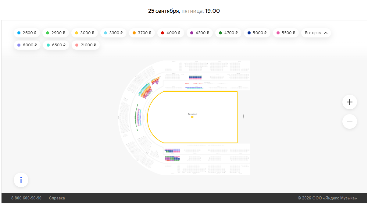
Task: Toggle the 2600 ₽ price filter
Action: (27, 33)
